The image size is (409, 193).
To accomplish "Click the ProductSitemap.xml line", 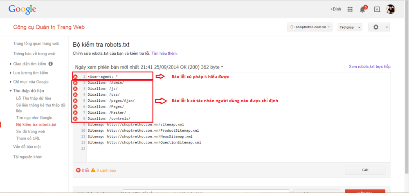I will 144,131.
